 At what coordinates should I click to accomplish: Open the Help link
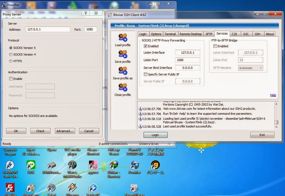pyautogui.click(x=273, y=95)
